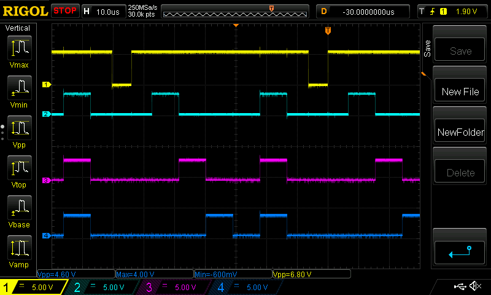
Task: Click the trigger source channel 1 badge
Action: tap(443, 12)
